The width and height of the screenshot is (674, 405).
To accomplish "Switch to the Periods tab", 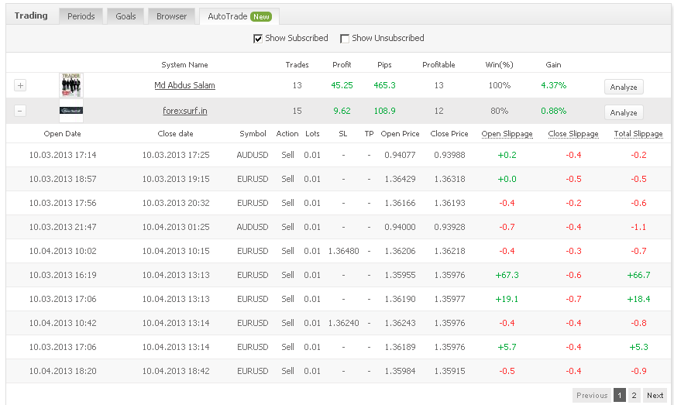I will [x=81, y=16].
